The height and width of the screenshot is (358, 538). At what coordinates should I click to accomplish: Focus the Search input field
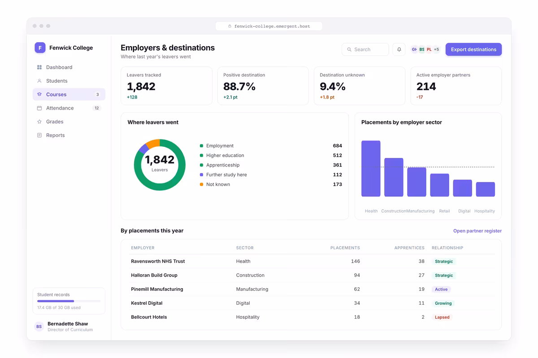click(365, 50)
